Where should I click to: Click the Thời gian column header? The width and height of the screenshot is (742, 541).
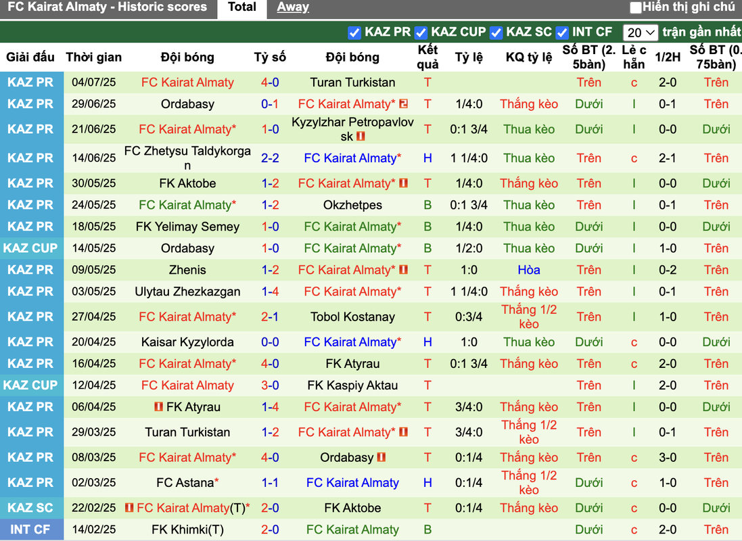(94, 57)
